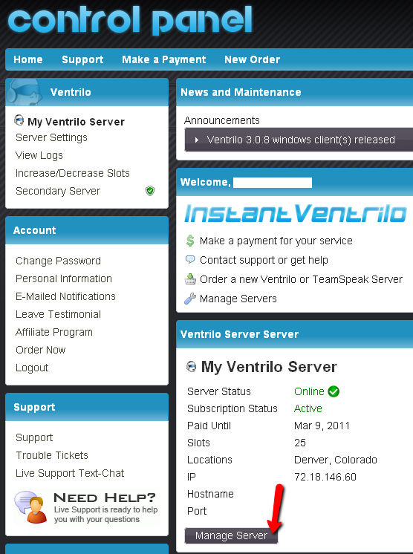
Task: Open the Support menu in top bar
Action: tap(82, 59)
